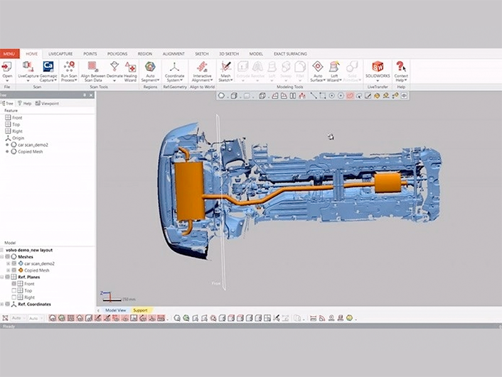Start the Interactive Alignment tool

coord(201,68)
